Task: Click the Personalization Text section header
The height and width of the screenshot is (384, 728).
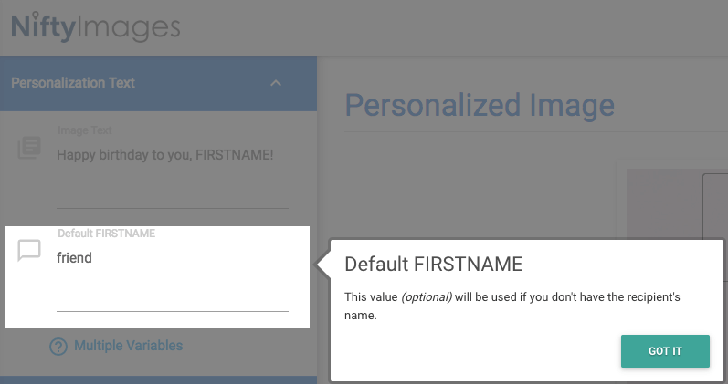Action: 73,83
